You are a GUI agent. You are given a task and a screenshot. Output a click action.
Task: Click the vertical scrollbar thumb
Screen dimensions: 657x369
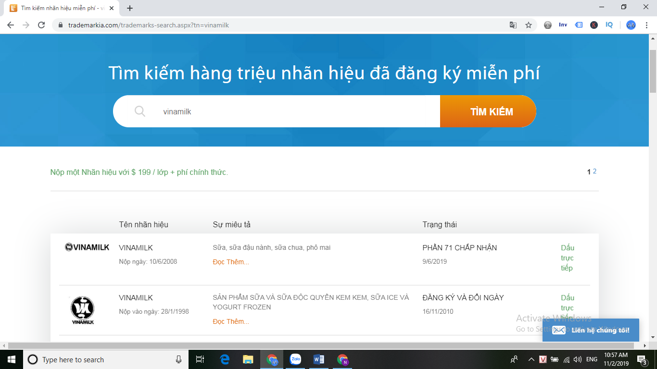coord(653,71)
